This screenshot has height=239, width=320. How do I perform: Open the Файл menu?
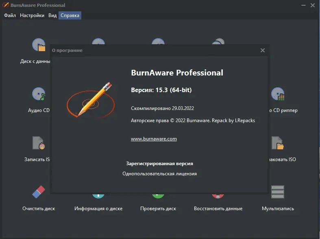[10, 15]
